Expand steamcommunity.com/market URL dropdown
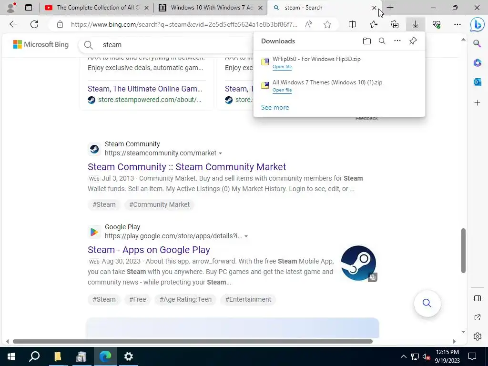The image size is (488, 366). click(220, 153)
